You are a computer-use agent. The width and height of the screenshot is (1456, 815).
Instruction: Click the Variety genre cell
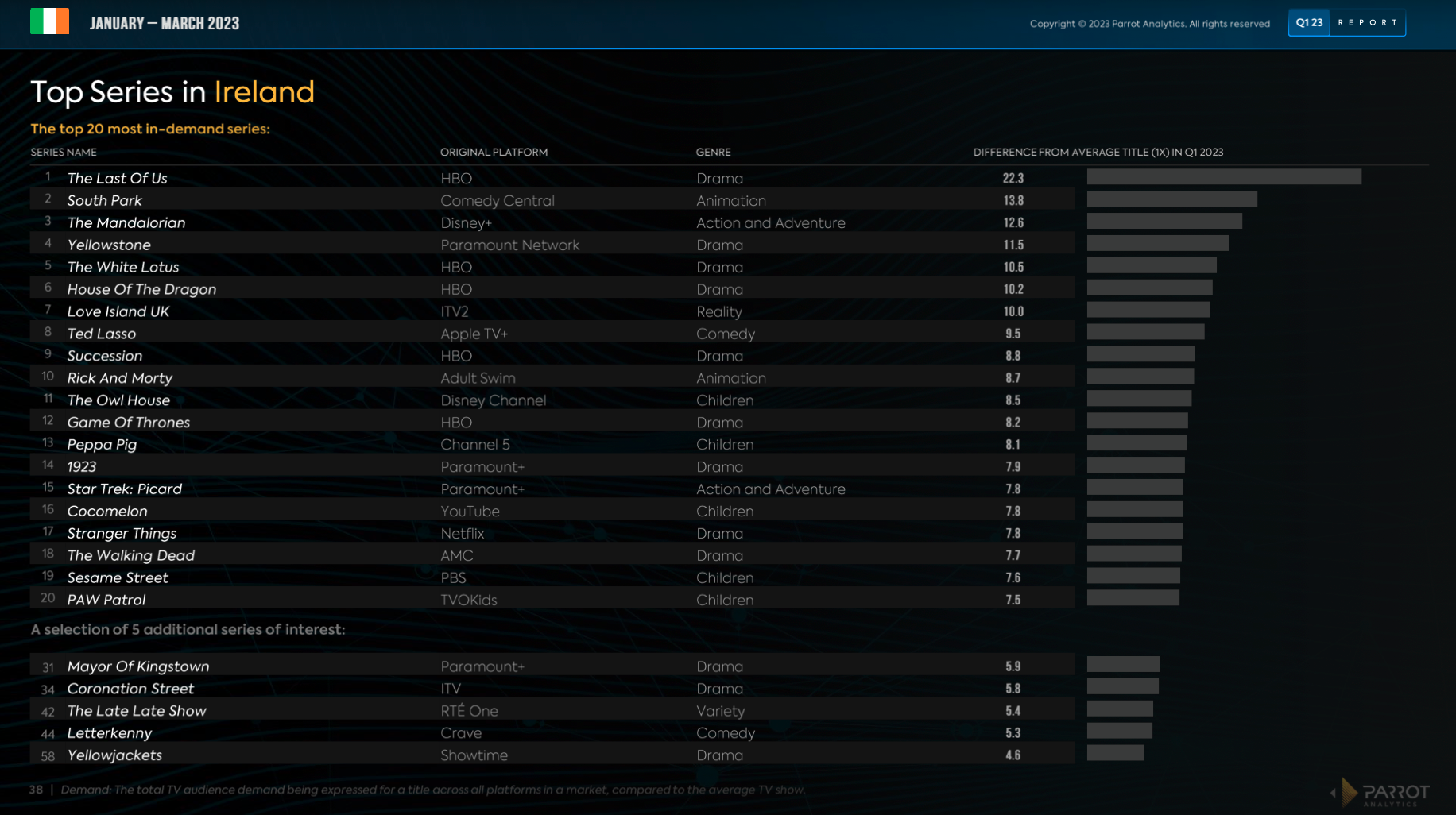click(720, 712)
